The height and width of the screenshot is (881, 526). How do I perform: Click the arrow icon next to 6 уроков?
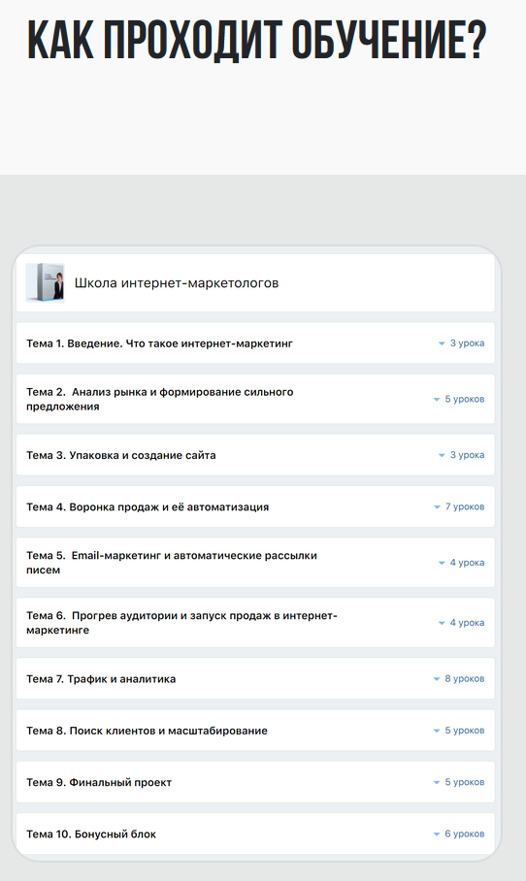(437, 834)
